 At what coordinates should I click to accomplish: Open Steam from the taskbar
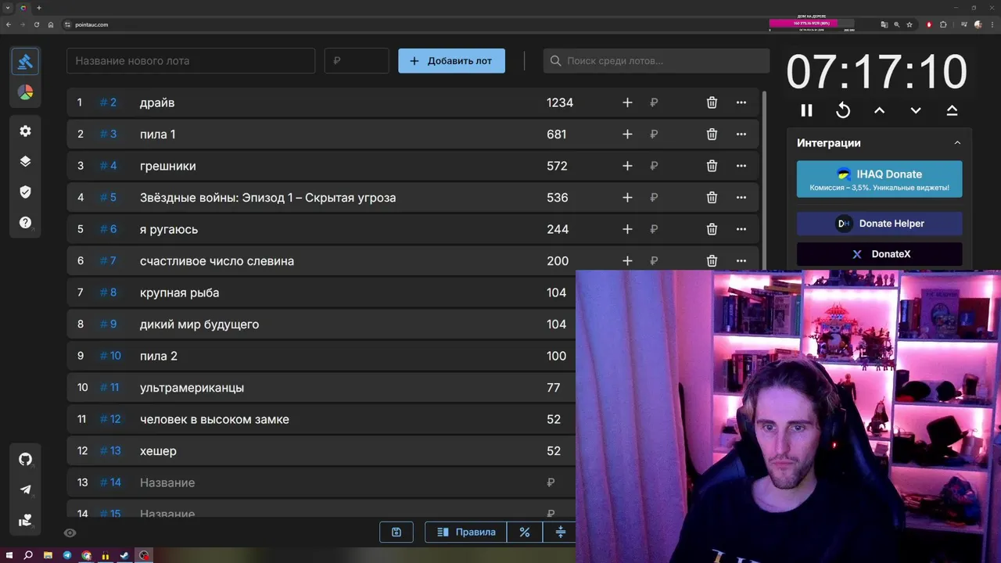[x=124, y=555]
